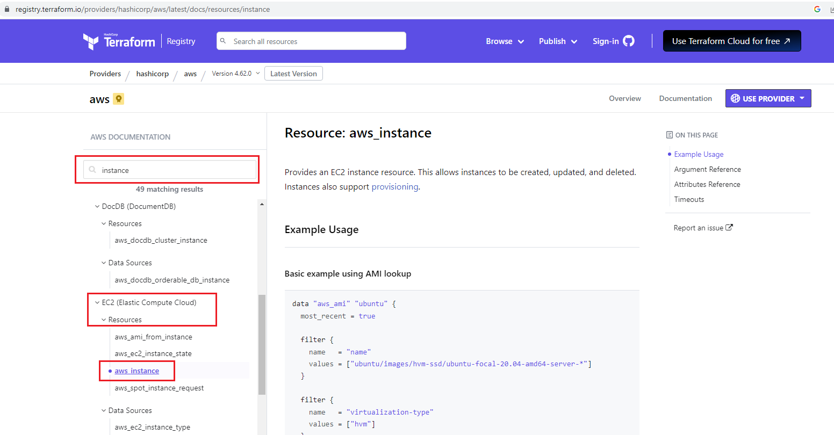
Task: Click the provisioning link
Action: pos(395,186)
